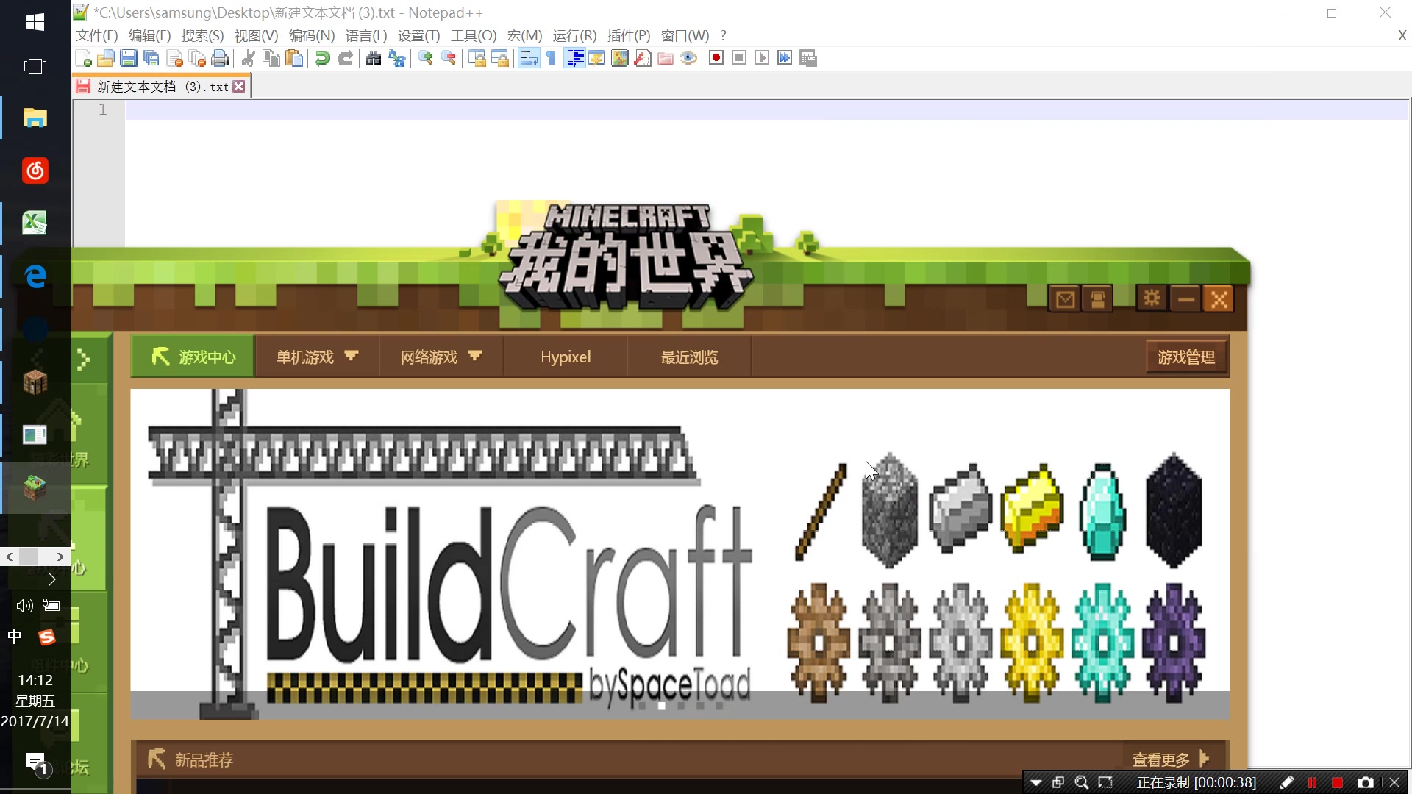Viewport: 1412px width, 794px height.
Task: Select the 游戏中心 tab in Minecraft launcher
Action: click(193, 357)
